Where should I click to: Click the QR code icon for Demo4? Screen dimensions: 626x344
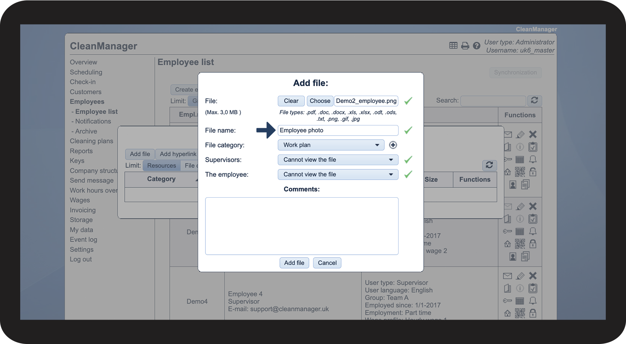520,313
